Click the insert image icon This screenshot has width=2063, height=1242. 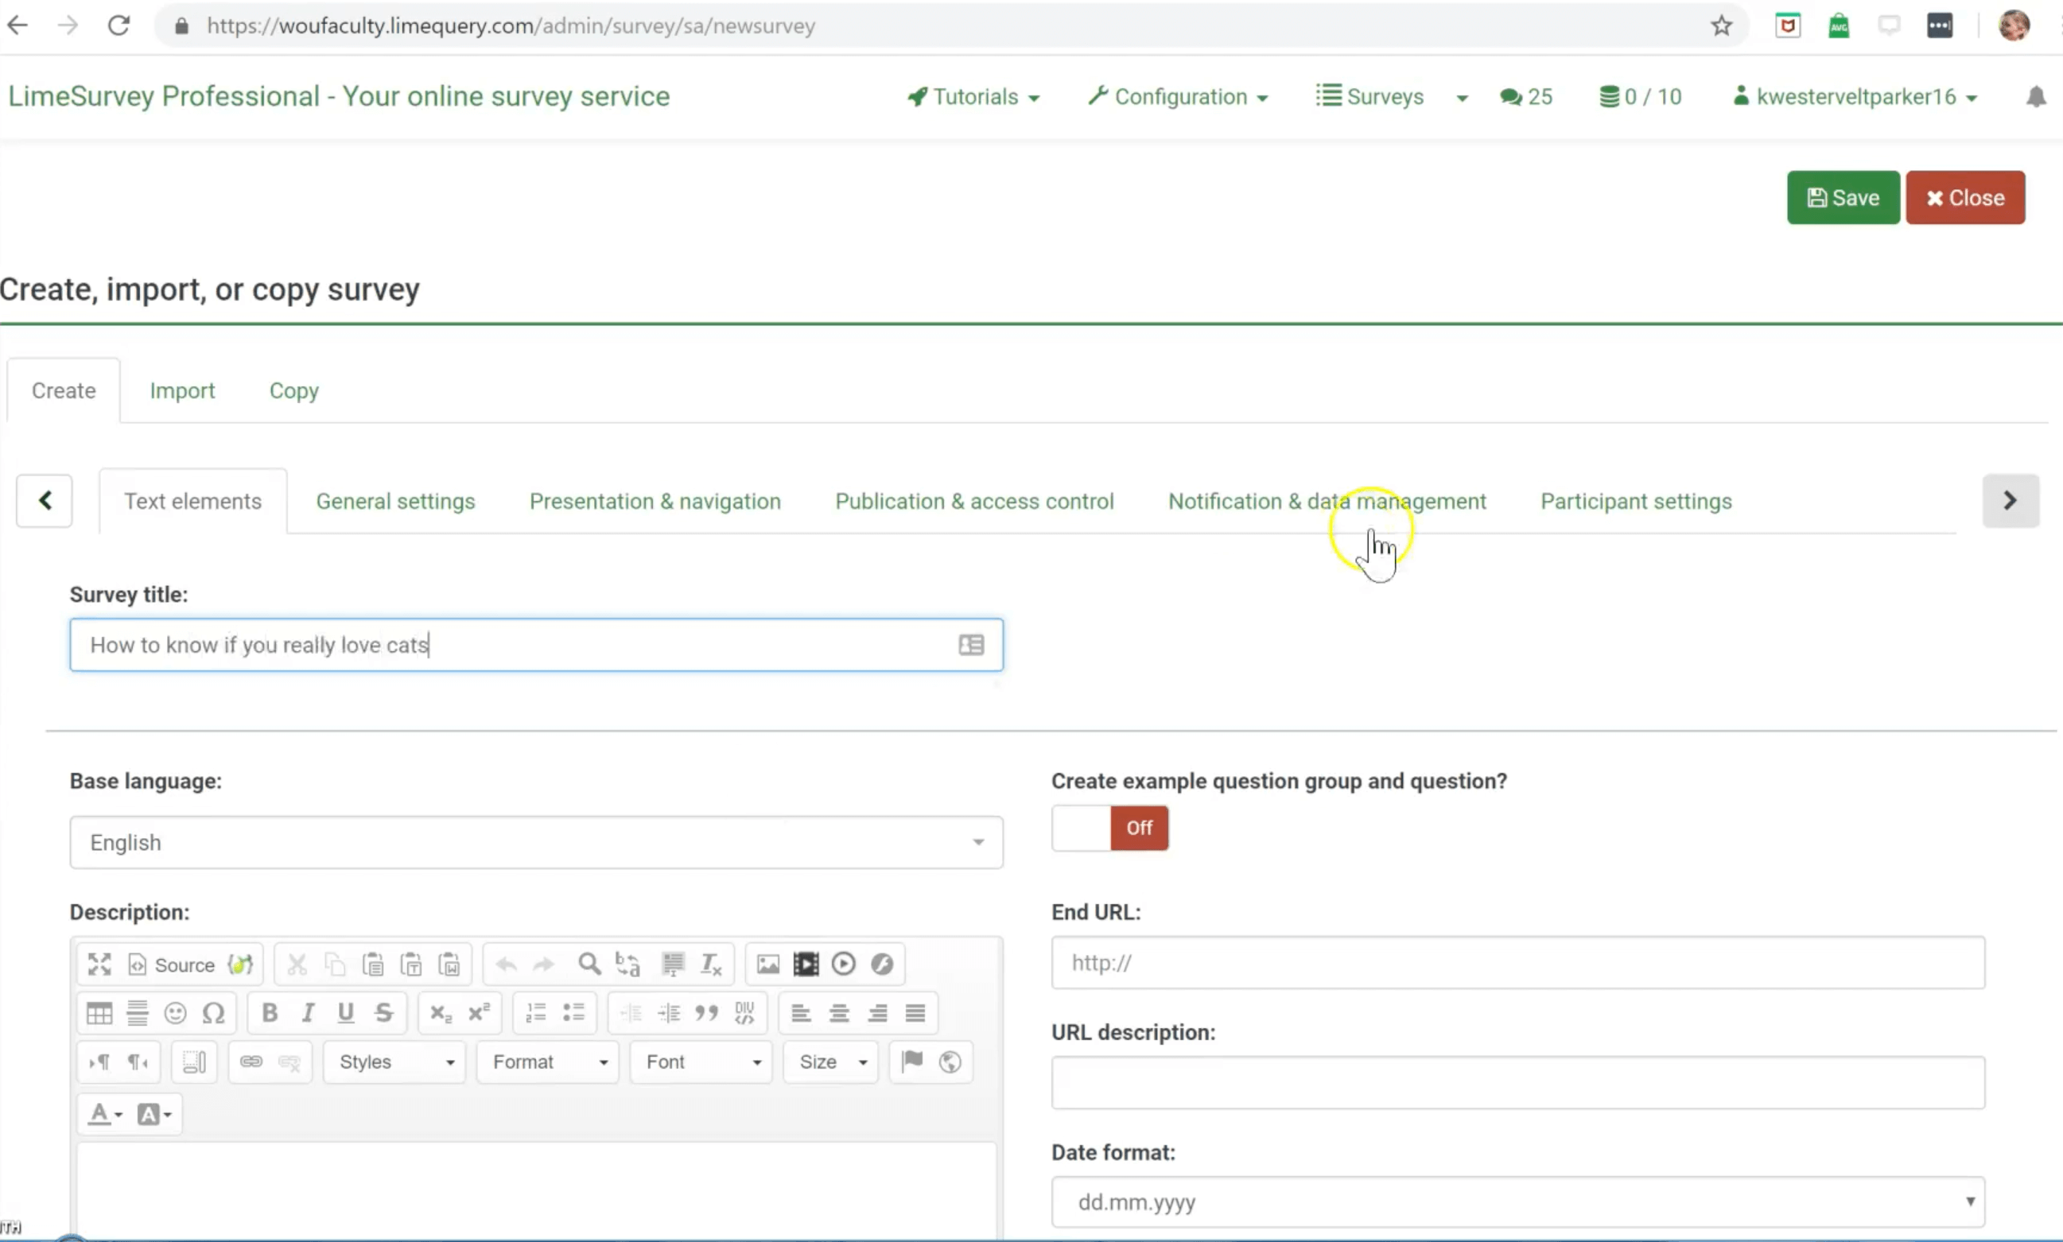767,964
